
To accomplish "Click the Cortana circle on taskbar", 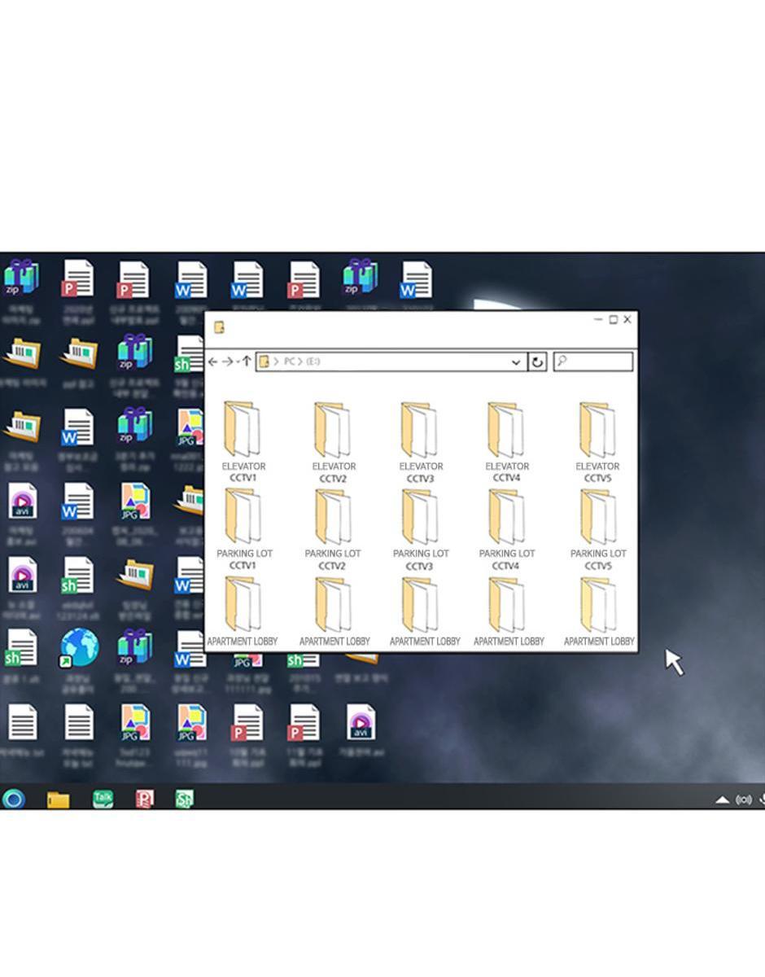I will tap(13, 799).
